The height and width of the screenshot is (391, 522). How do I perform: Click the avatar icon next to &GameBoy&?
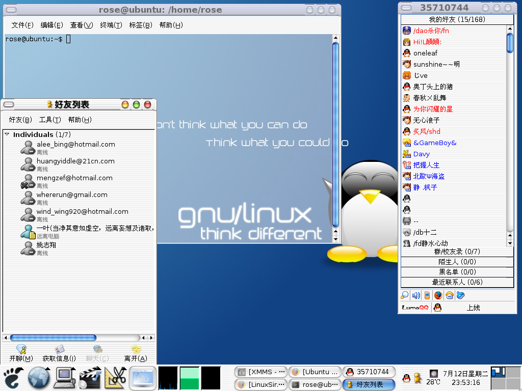tap(406, 143)
